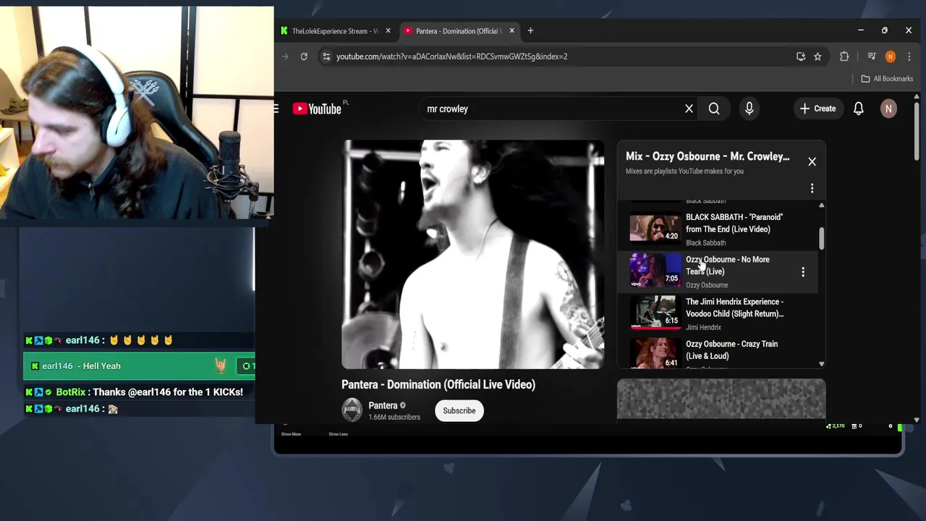
Task: Open site information icon in address bar
Action: pos(326,56)
